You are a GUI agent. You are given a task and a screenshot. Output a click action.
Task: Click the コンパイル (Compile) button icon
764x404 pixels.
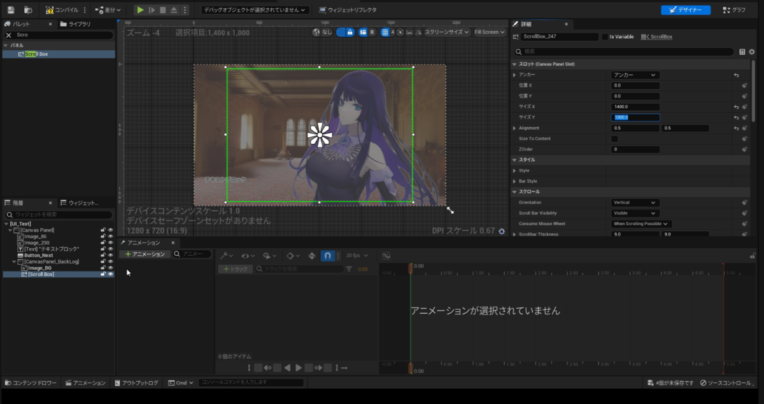pyautogui.click(x=49, y=10)
